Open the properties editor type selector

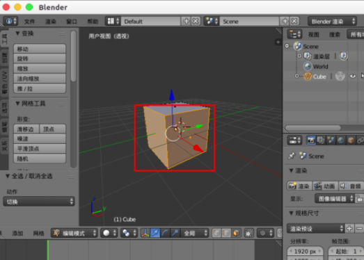point(294,140)
